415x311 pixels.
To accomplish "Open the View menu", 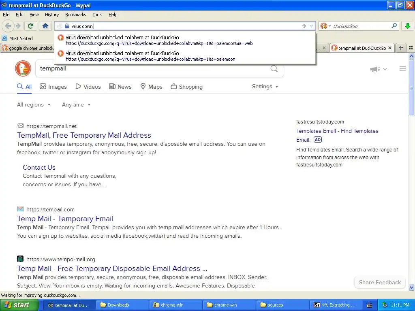I will point(34,15).
